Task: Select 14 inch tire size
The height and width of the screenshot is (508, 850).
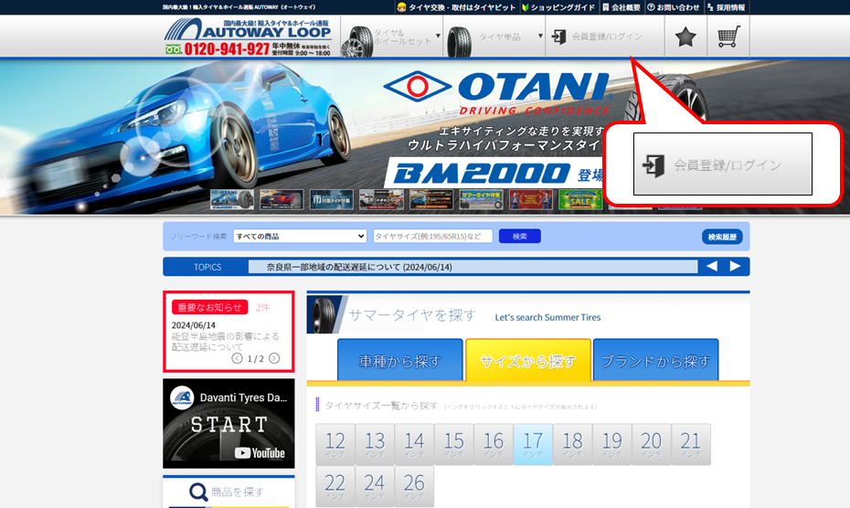Action: (x=414, y=445)
